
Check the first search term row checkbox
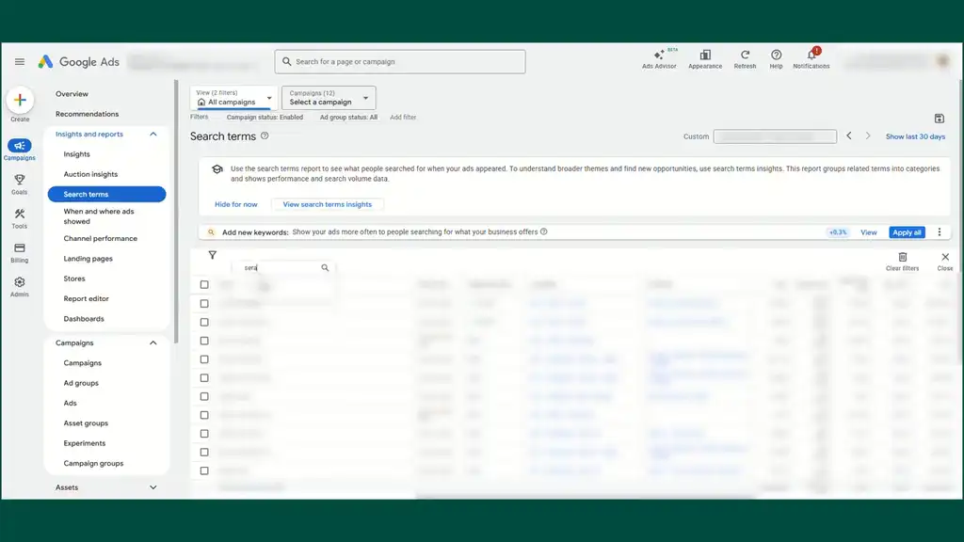[x=204, y=303]
